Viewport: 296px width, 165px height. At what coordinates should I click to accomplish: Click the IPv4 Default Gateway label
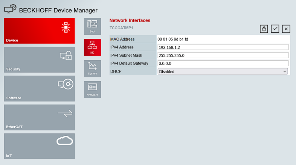(x=129, y=63)
